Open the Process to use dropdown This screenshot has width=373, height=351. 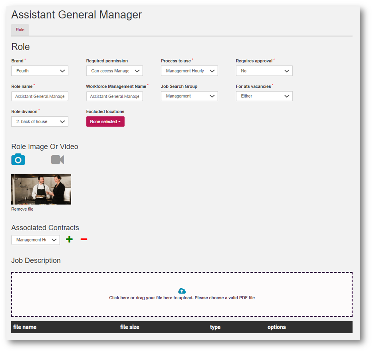pyautogui.click(x=189, y=71)
